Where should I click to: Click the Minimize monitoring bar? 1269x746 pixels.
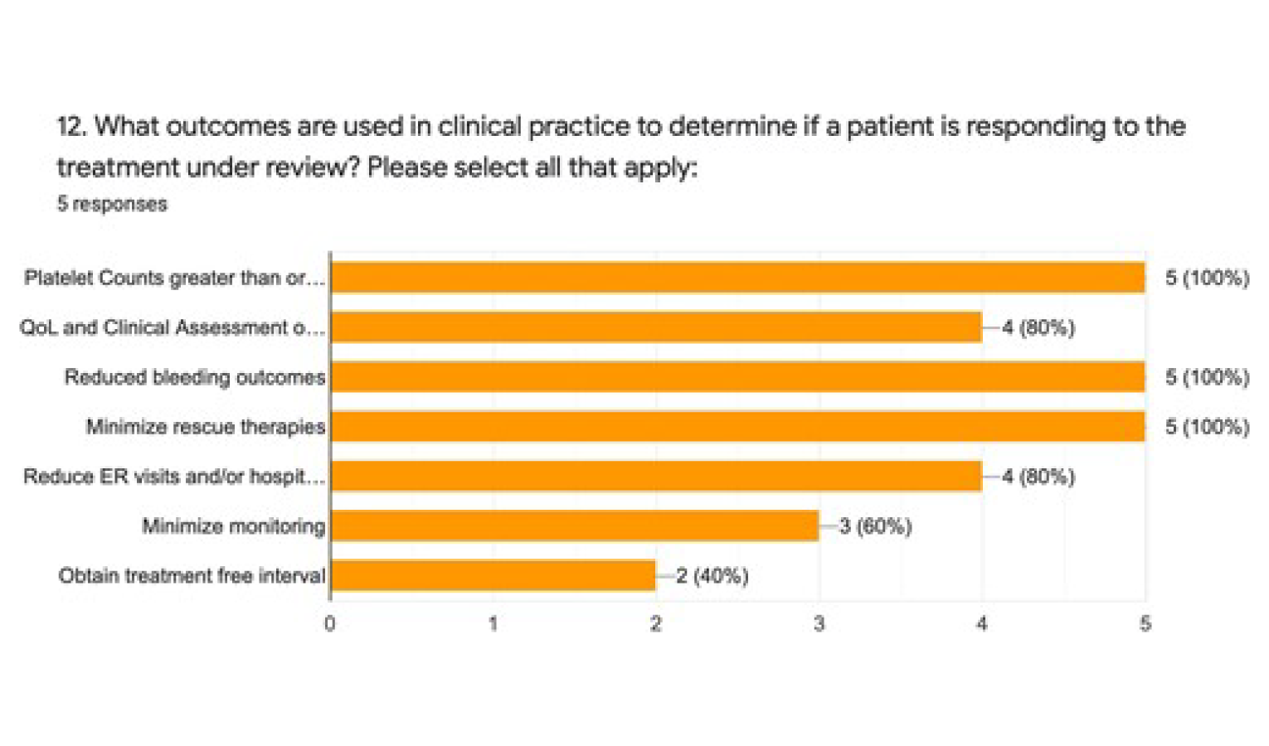(575, 526)
